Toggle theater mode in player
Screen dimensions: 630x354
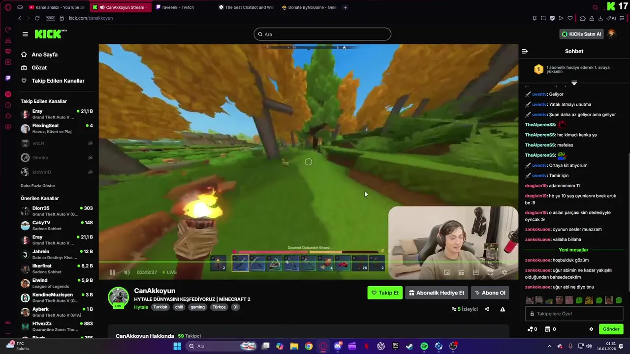[x=475, y=272]
